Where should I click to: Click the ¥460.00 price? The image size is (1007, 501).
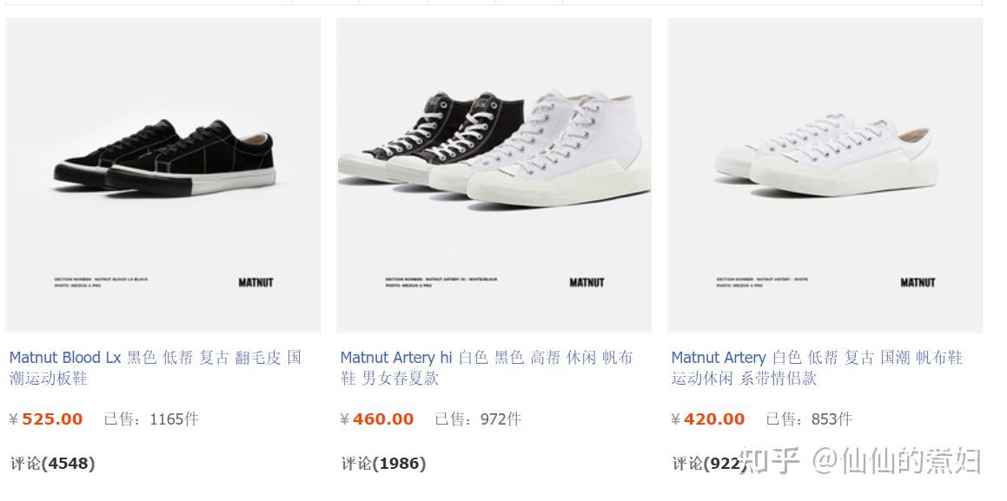378,419
